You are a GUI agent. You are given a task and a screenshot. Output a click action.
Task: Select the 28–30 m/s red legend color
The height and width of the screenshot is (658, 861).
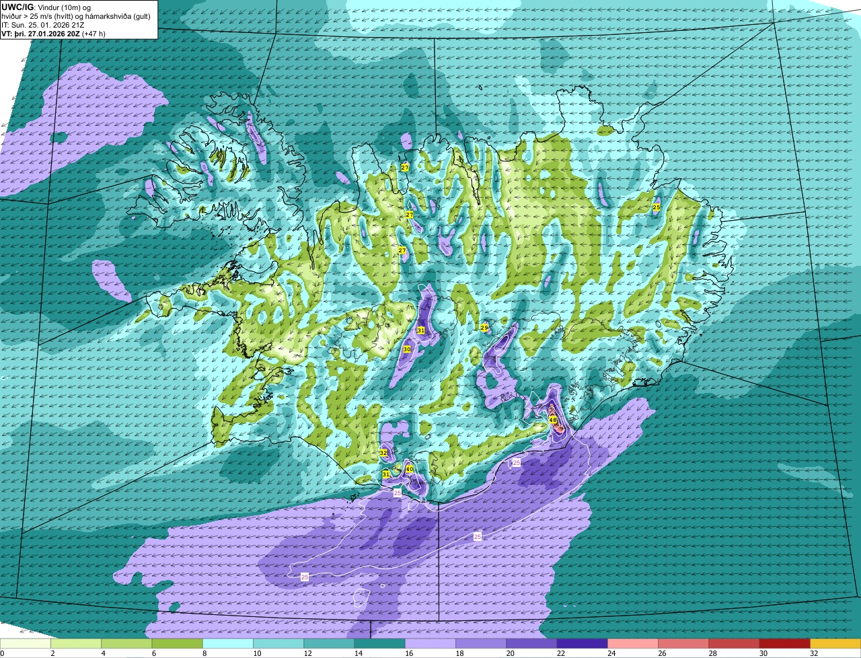pyautogui.click(x=735, y=643)
